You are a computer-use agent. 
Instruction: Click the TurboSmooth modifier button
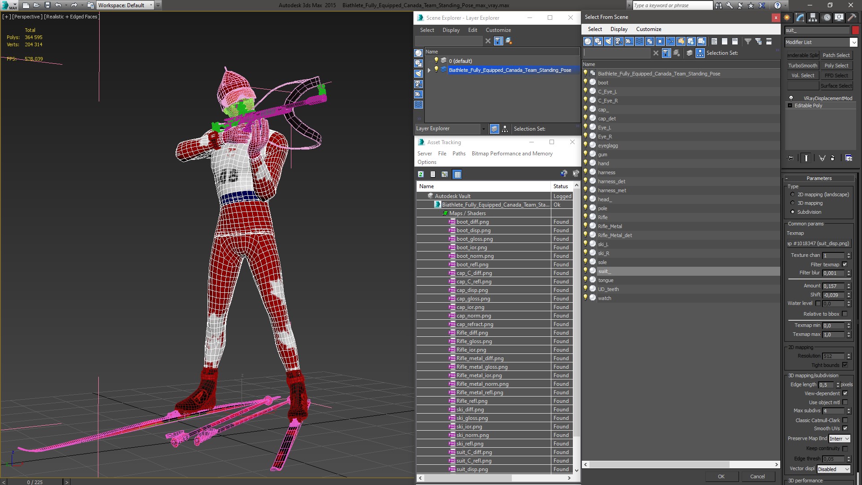pos(803,66)
